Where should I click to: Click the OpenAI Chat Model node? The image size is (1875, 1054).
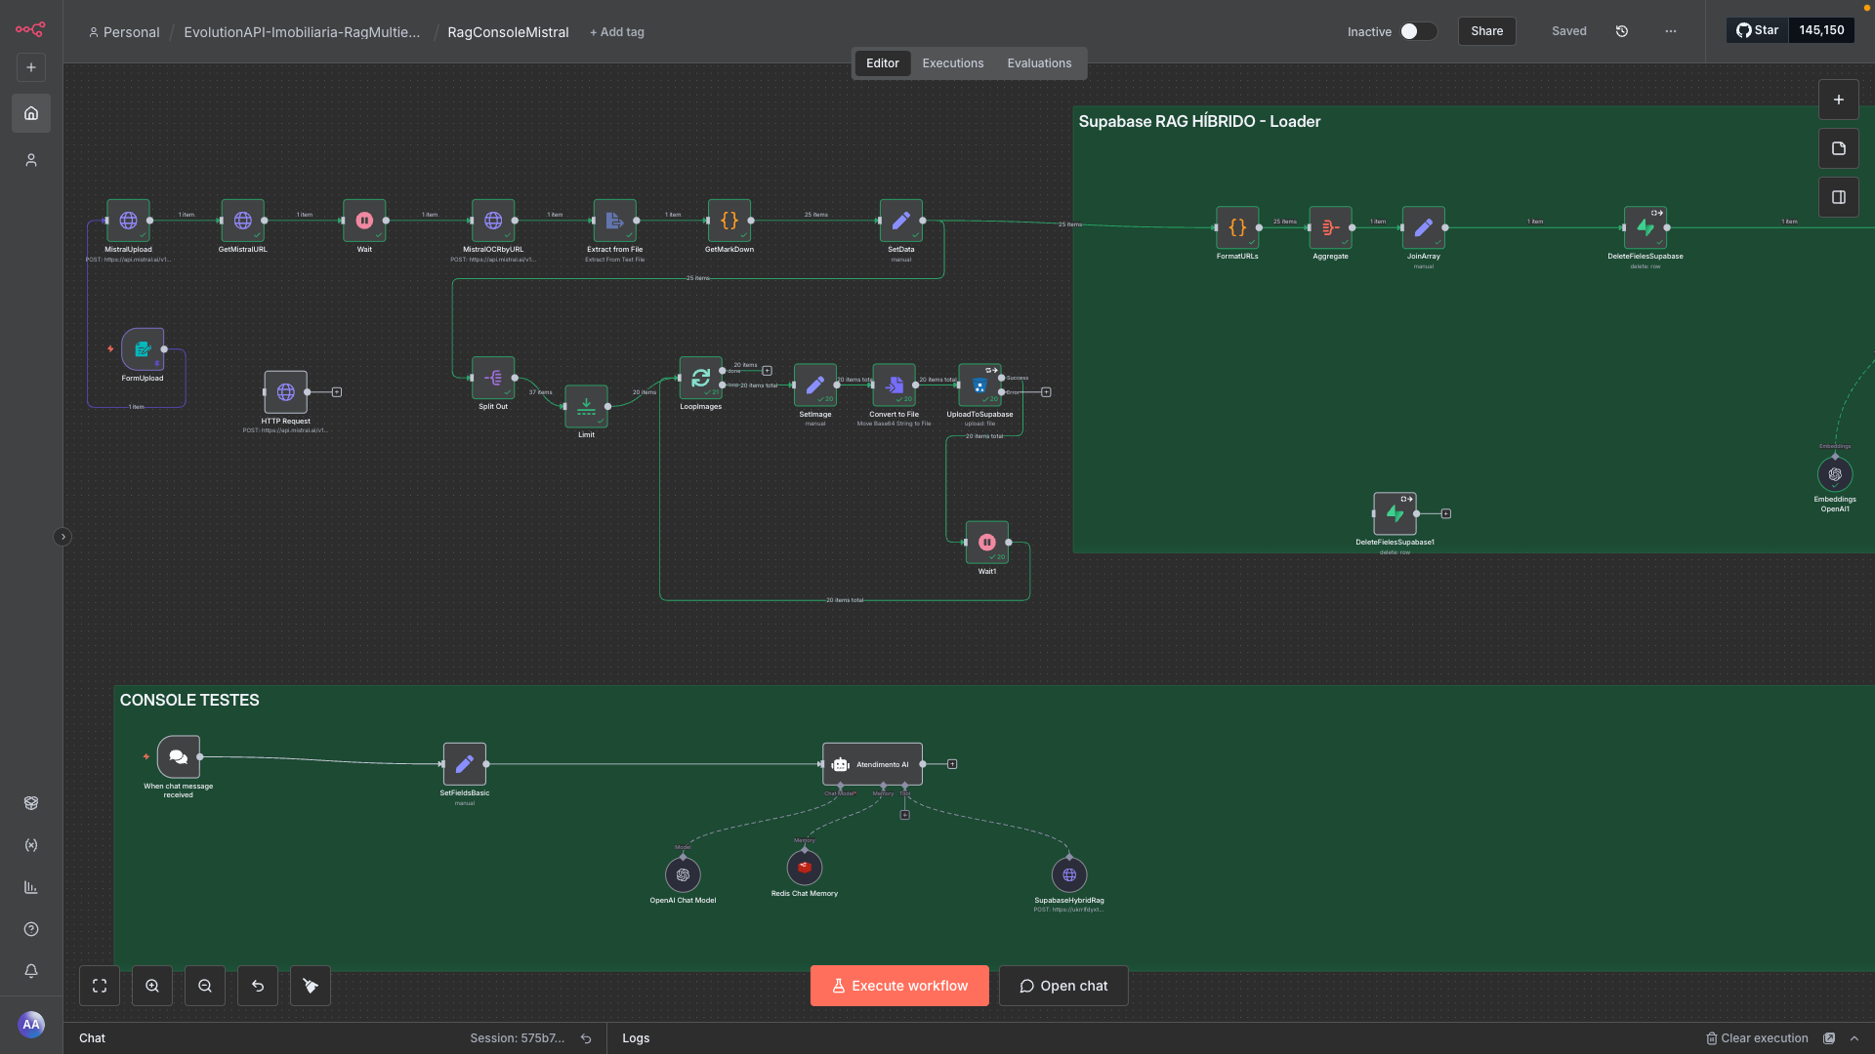click(683, 874)
